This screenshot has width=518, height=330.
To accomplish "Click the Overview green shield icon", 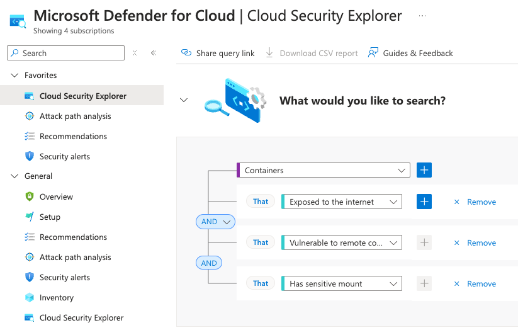I will (x=30, y=196).
